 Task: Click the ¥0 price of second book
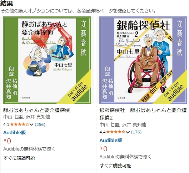pyautogui.click(x=104, y=149)
